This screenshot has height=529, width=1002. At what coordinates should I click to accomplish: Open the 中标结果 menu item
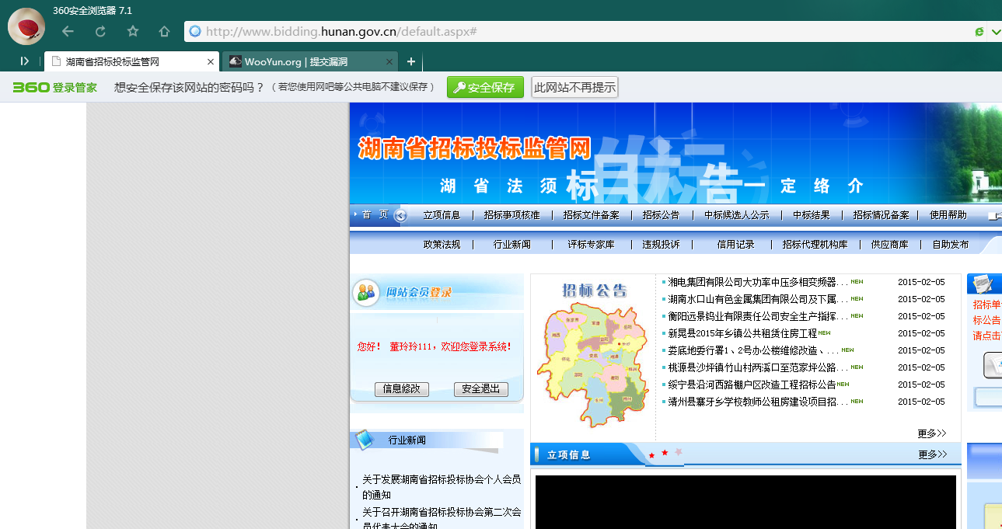(x=811, y=215)
